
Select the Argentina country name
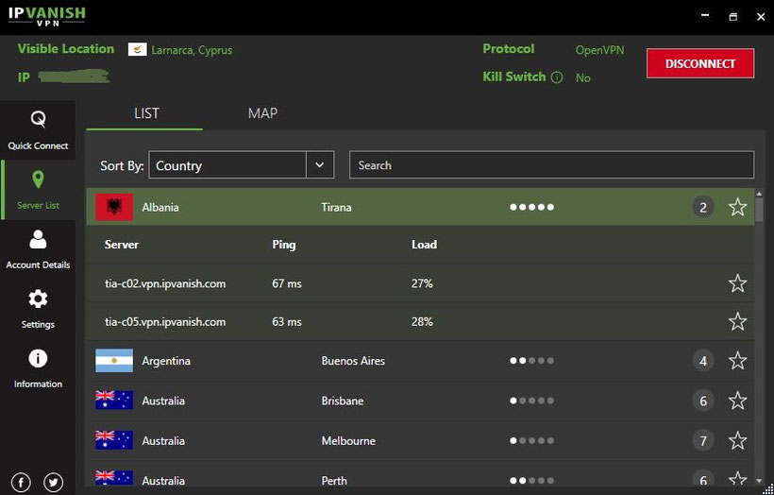coord(166,361)
